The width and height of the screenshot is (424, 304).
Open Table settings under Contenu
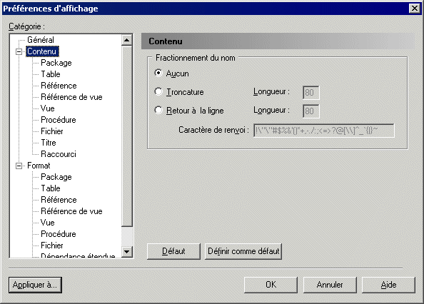(x=51, y=74)
